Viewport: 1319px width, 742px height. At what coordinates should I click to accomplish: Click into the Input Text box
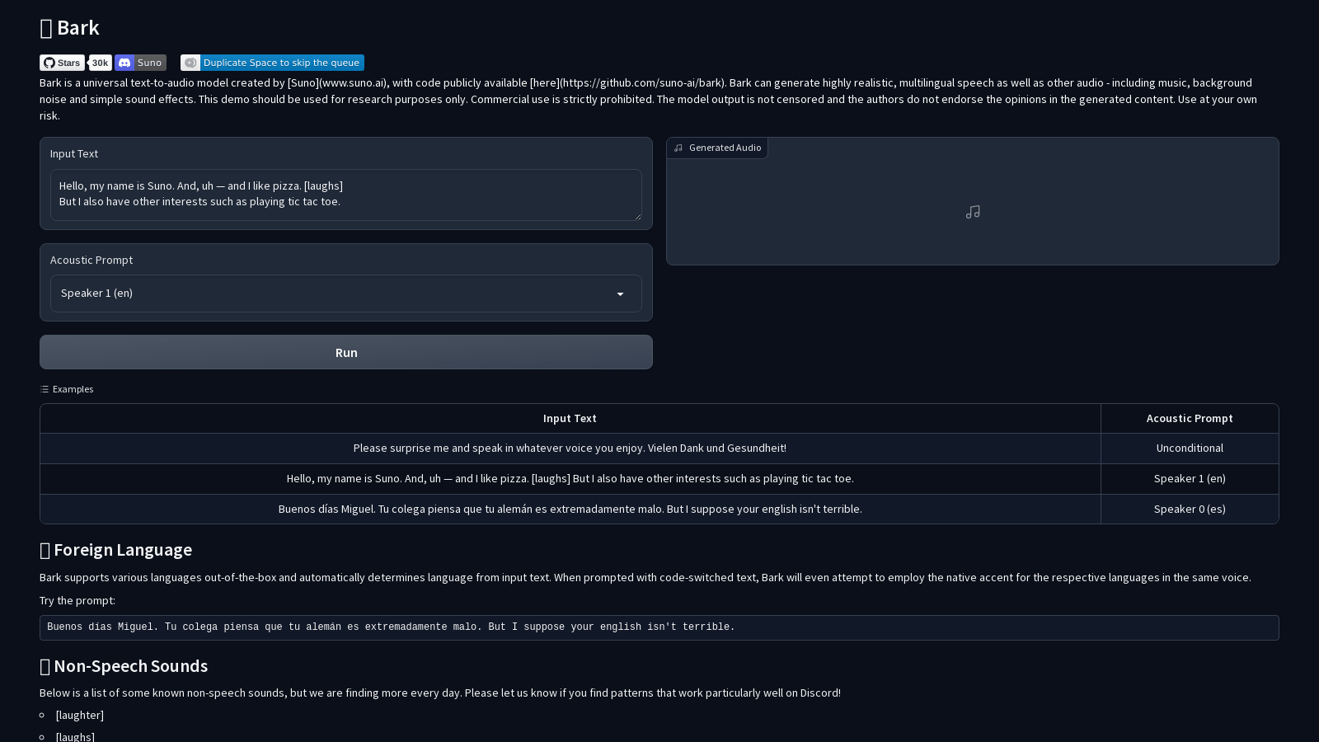pos(346,195)
